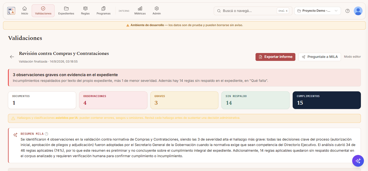The height and width of the screenshot is (171, 368).
Task: Select the Sin respaldo stat card
Action: point(256,100)
